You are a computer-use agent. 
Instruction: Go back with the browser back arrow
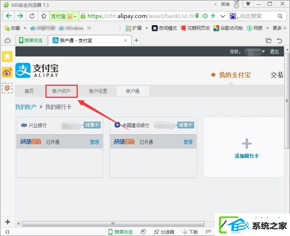click(9, 16)
